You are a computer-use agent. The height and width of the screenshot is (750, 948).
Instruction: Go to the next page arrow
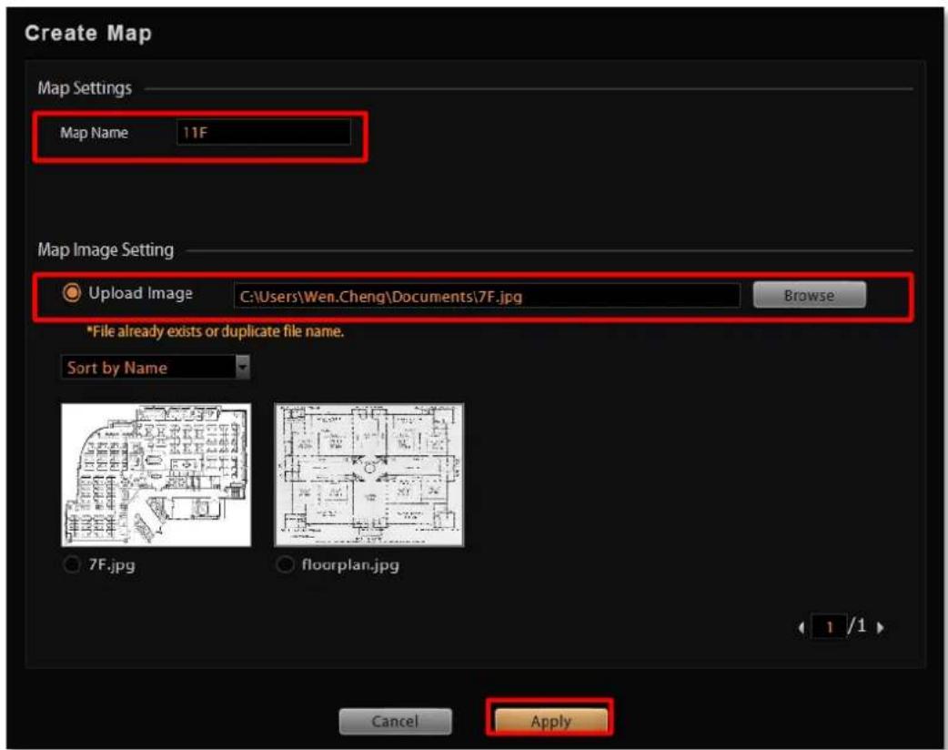pyautogui.click(x=881, y=627)
